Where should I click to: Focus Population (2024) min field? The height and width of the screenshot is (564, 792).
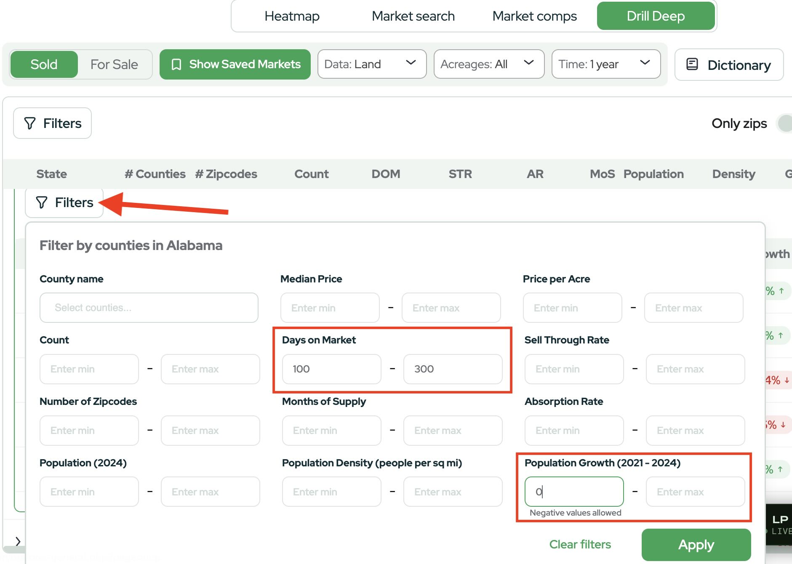(89, 492)
